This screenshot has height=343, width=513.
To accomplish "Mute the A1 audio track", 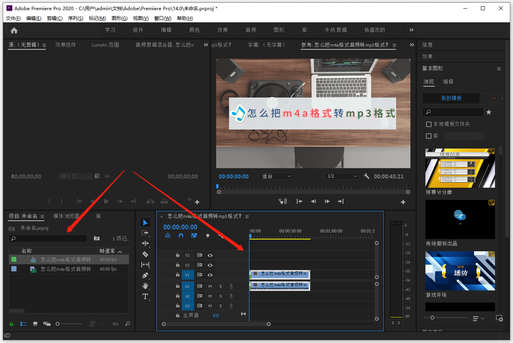I will pos(210,286).
